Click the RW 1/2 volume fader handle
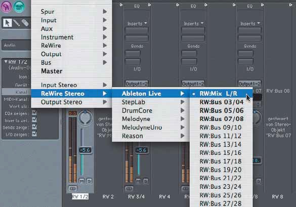Viewport: 296px width, 207px height. (x=86, y=150)
